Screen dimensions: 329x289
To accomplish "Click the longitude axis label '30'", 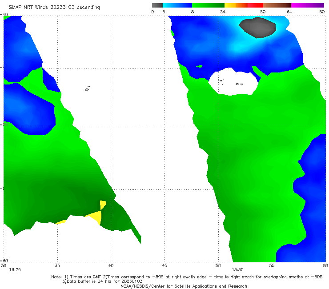I will pyautogui.click(x=4, y=265).
